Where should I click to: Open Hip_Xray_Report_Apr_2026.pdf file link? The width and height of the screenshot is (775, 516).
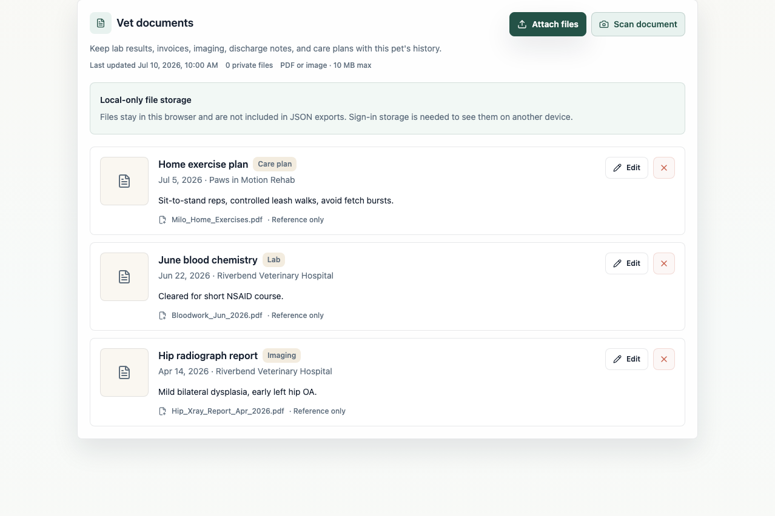(228, 411)
